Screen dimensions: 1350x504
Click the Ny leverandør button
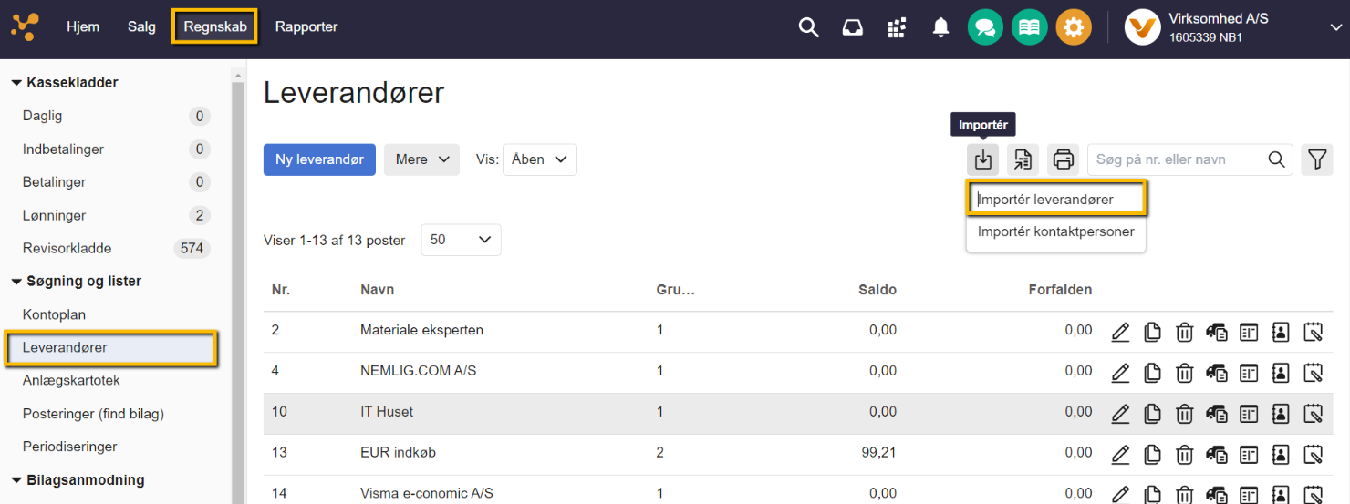coord(319,159)
